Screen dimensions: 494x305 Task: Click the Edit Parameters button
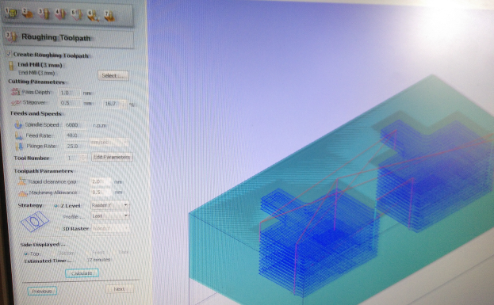pyautogui.click(x=112, y=157)
